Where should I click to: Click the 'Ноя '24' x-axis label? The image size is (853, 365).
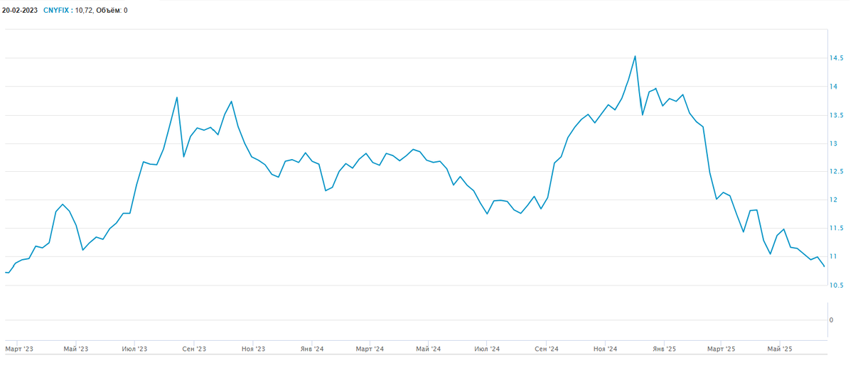click(x=605, y=349)
